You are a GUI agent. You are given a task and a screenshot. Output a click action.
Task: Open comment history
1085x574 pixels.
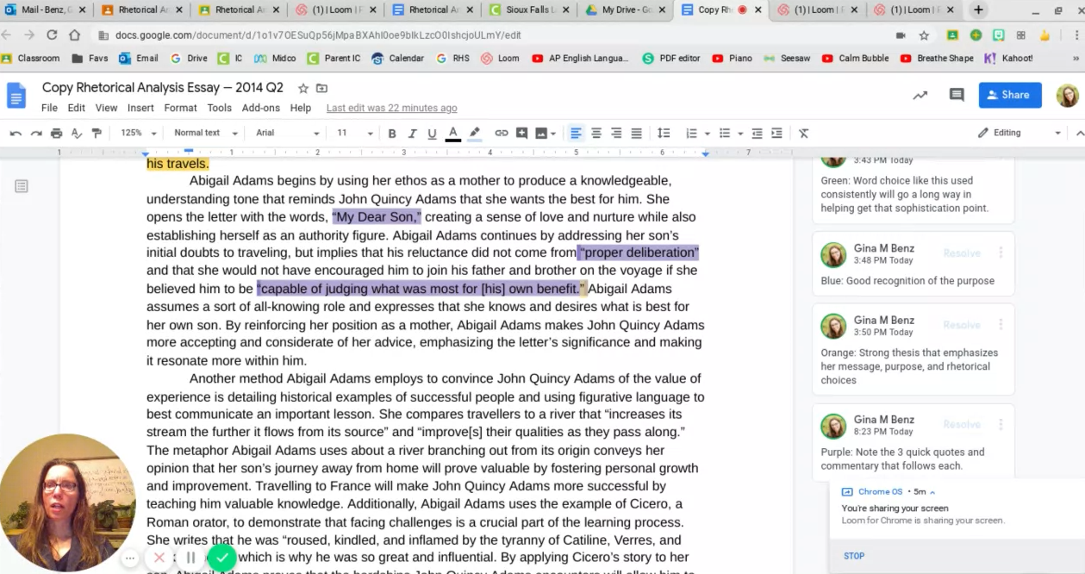point(957,95)
